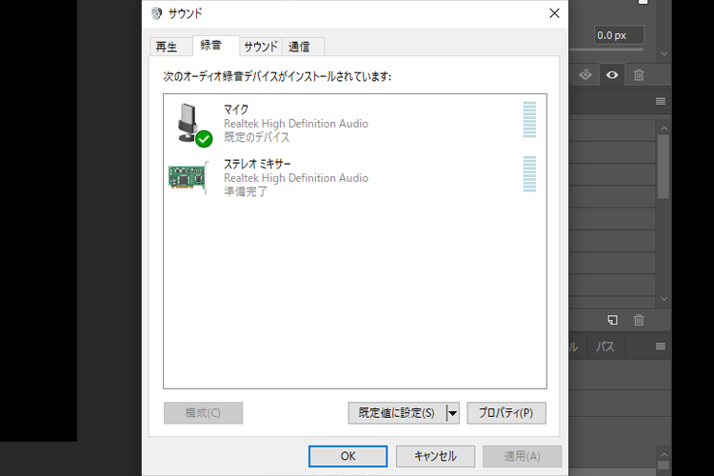Click the diamond mask icon in Photoshop panel

[x=585, y=74]
